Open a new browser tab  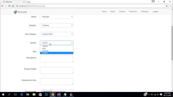[29, 2]
